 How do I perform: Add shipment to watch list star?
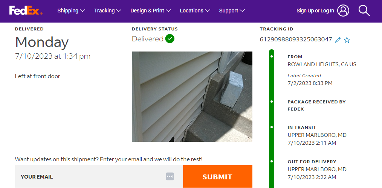tap(347, 40)
